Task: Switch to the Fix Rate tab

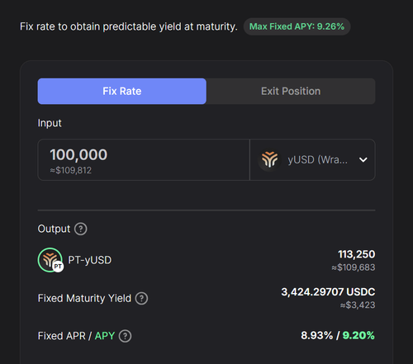Action: 122,92
